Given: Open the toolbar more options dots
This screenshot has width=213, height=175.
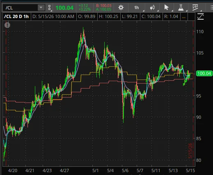Looking at the screenshot, I should 211,7.
